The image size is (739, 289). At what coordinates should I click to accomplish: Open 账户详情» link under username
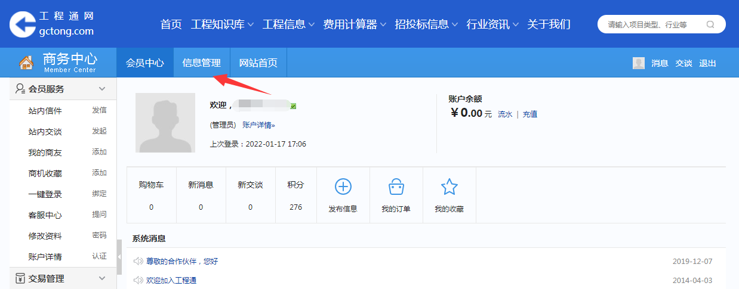coord(258,125)
